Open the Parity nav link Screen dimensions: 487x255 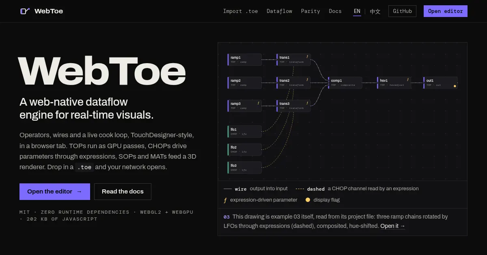point(310,11)
